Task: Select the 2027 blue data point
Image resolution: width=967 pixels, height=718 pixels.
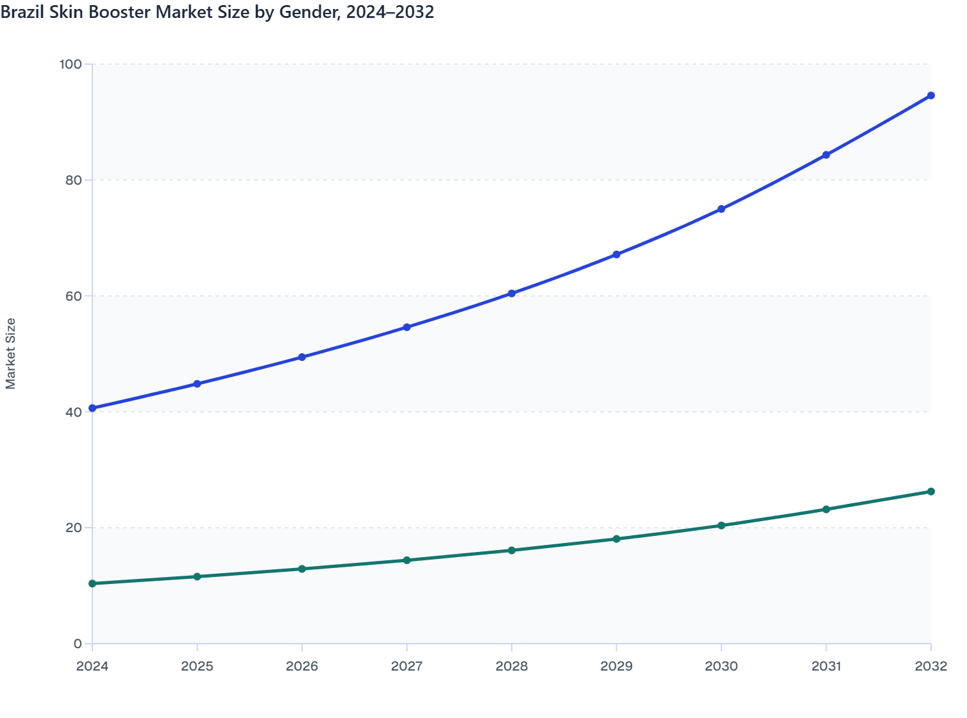Action: click(407, 326)
